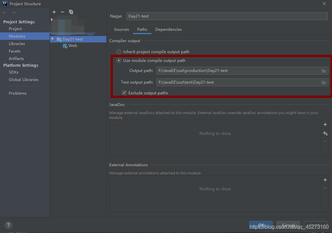This screenshot has width=332, height=233.
Task: Remove external annotation with minus icon
Action: [325, 188]
